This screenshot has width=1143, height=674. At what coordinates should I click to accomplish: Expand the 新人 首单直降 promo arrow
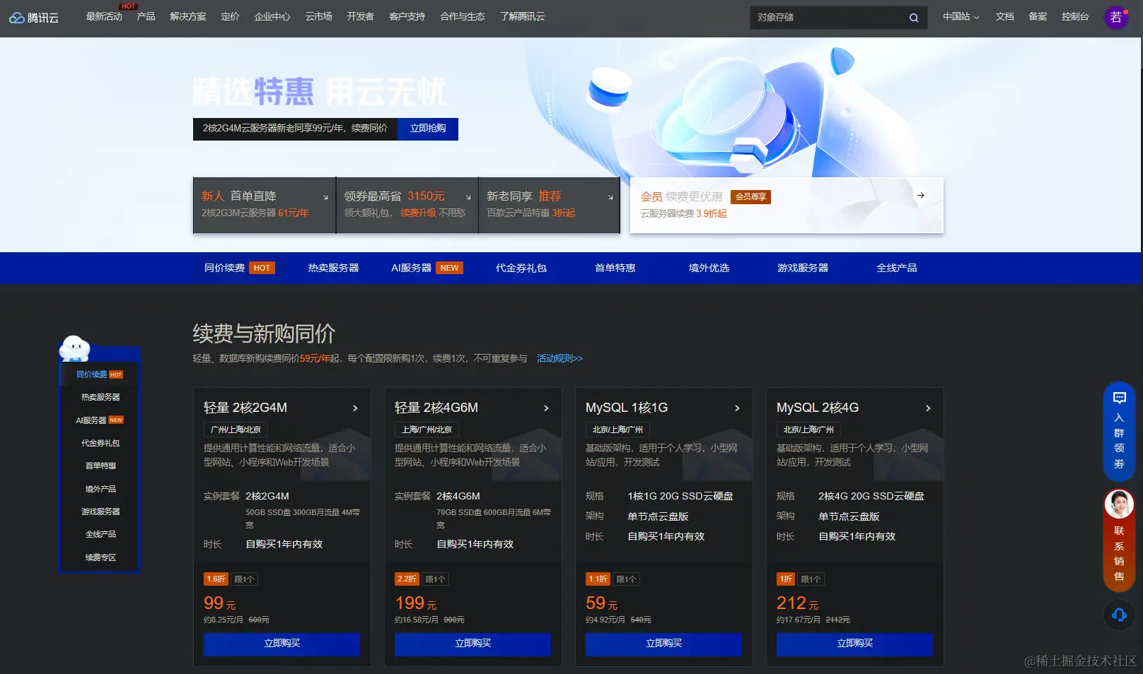tap(325, 197)
